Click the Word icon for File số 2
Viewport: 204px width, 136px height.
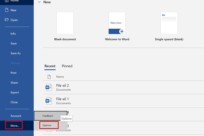point(49,87)
